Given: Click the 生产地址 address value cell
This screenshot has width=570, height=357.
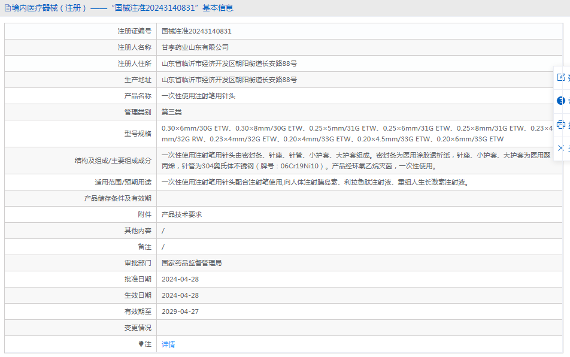Looking at the screenshot, I should point(359,80).
